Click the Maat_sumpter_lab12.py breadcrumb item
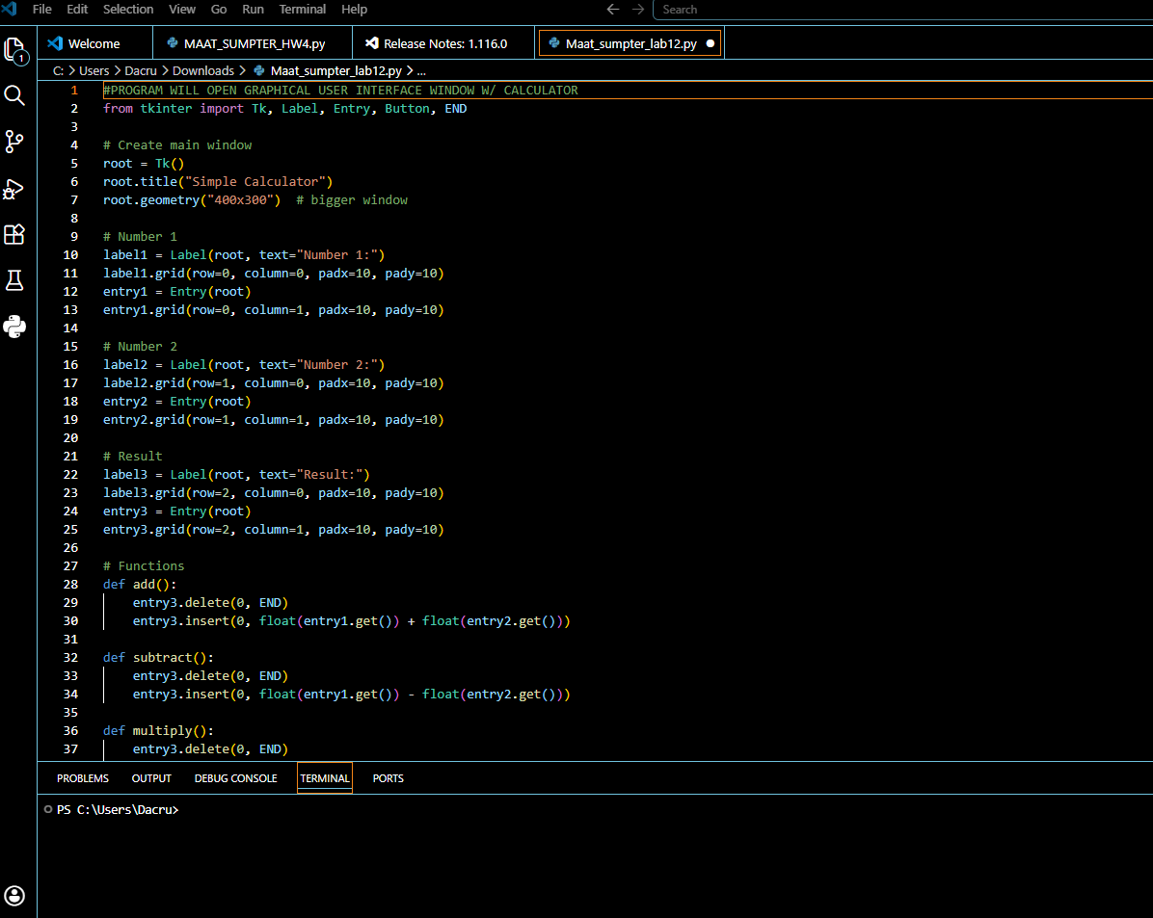This screenshot has height=918, width=1153. (x=335, y=70)
